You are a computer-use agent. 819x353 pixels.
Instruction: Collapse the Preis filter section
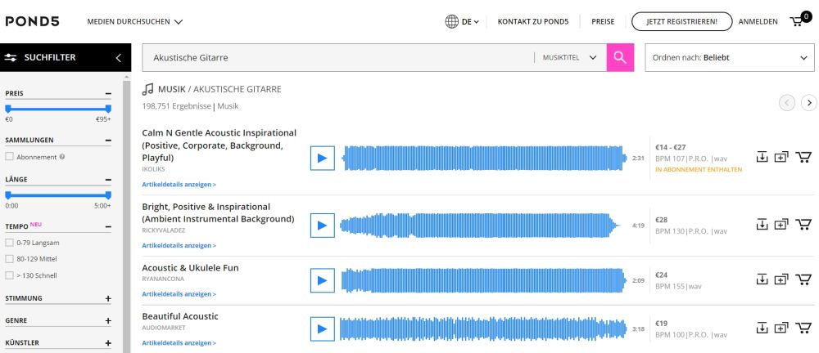(108, 94)
